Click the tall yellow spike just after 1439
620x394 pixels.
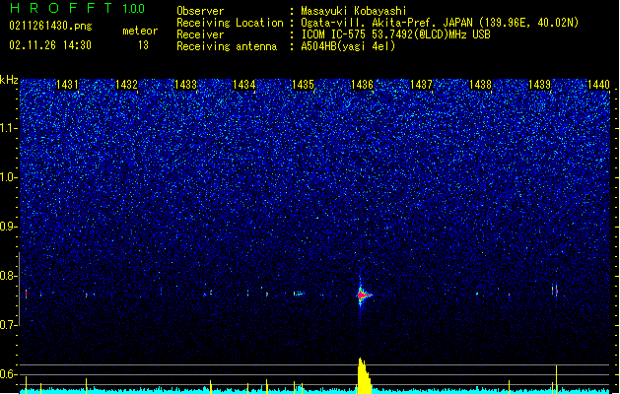click(556, 379)
